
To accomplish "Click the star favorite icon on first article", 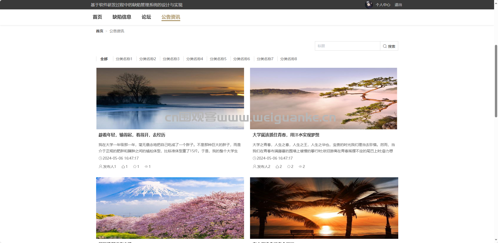I will [x=135, y=167].
